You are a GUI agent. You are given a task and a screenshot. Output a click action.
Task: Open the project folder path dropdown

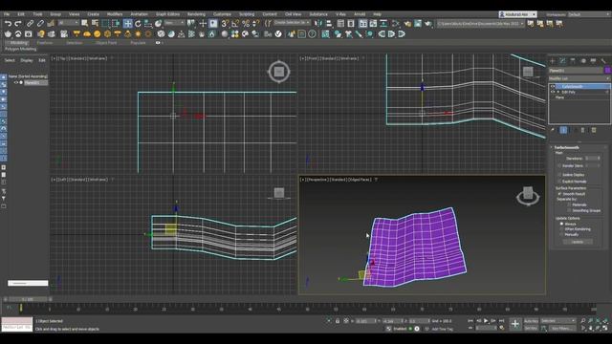pyautogui.click(x=480, y=24)
